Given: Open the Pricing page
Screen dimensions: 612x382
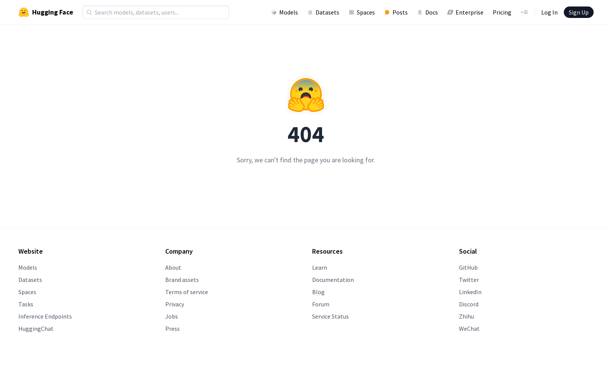Looking at the screenshot, I should click(x=502, y=12).
